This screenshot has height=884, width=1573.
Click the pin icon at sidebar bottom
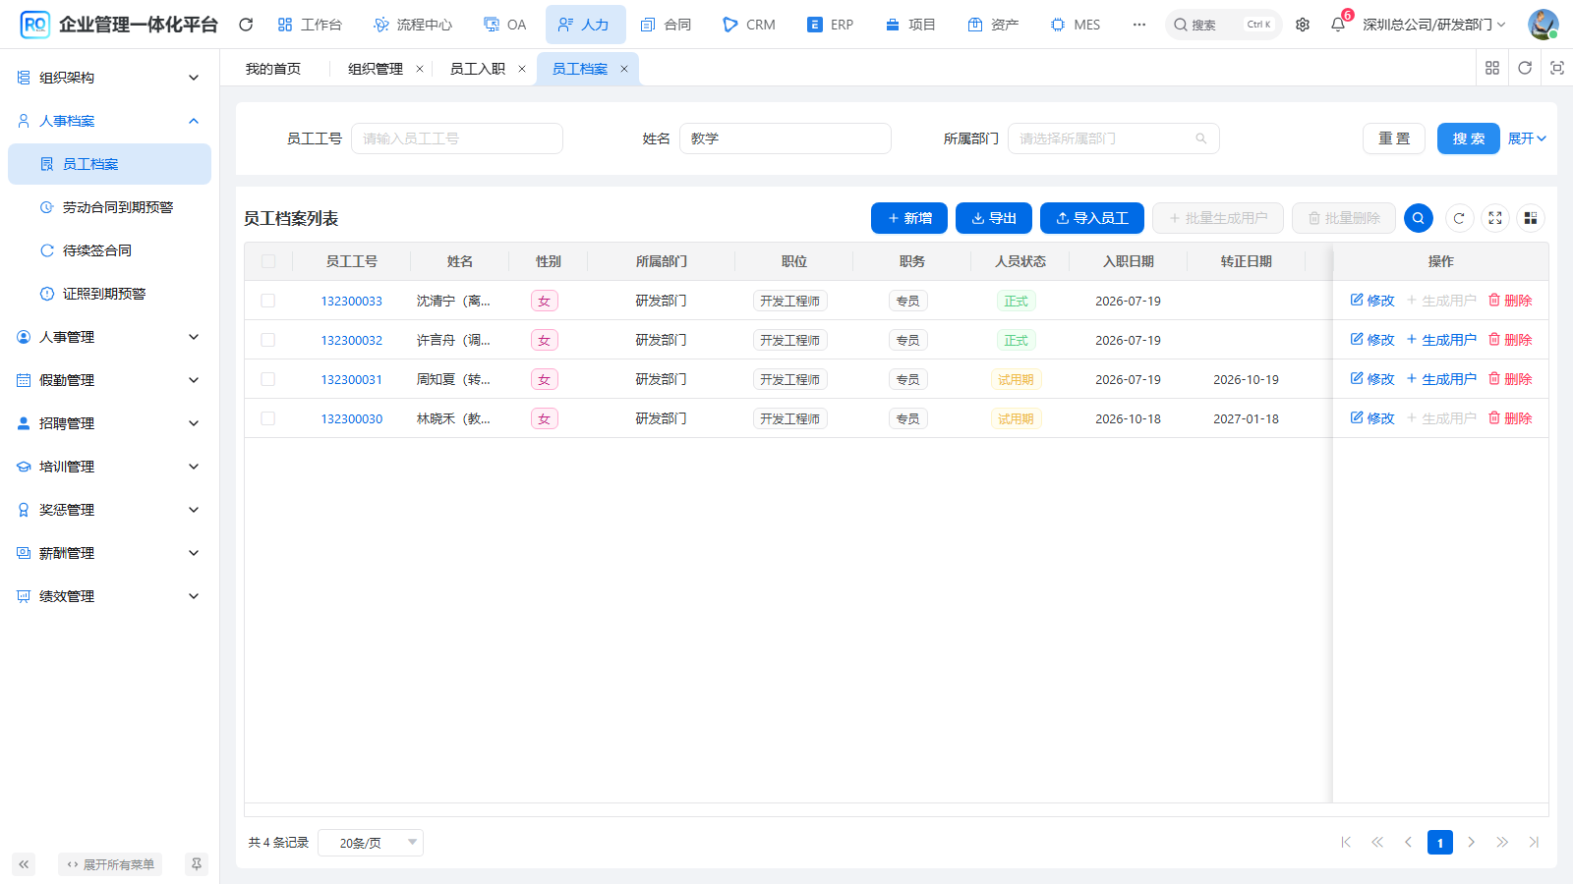tap(197, 864)
